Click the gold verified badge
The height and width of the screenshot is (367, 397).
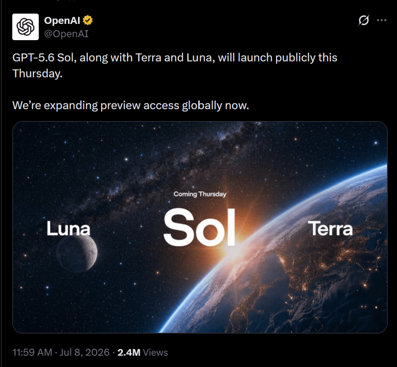87,20
